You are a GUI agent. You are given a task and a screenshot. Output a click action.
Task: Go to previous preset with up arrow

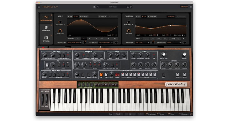tap(128, 7)
